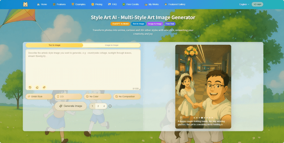The image size is (284, 143).
Task: Set number of images to 1
Action: pos(92,106)
